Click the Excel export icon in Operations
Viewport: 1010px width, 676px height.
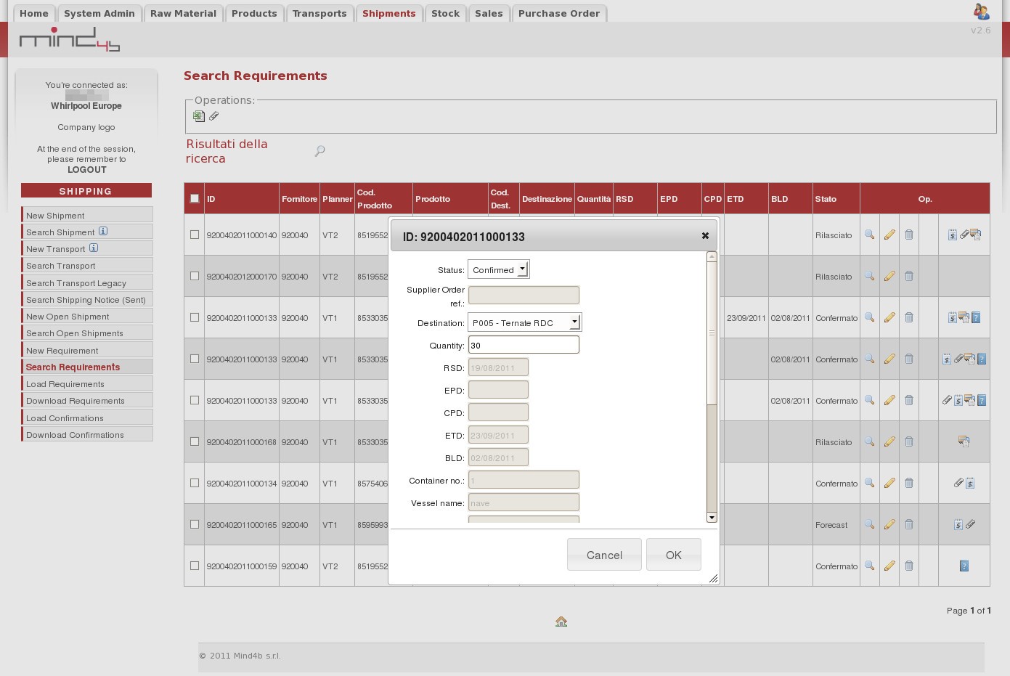coord(198,116)
